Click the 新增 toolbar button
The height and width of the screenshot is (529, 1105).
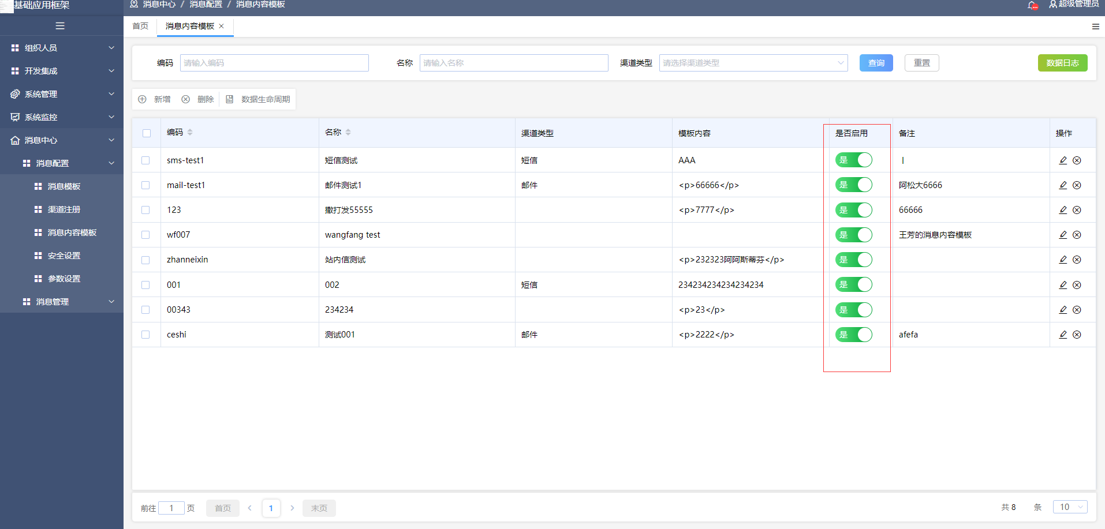(x=154, y=99)
